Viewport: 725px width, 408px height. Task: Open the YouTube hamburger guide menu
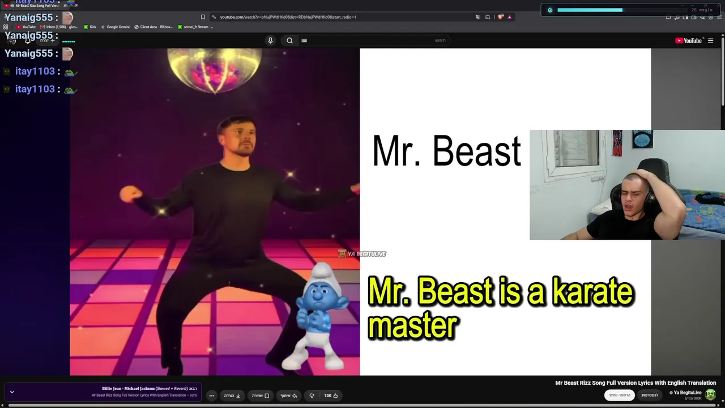pos(710,40)
